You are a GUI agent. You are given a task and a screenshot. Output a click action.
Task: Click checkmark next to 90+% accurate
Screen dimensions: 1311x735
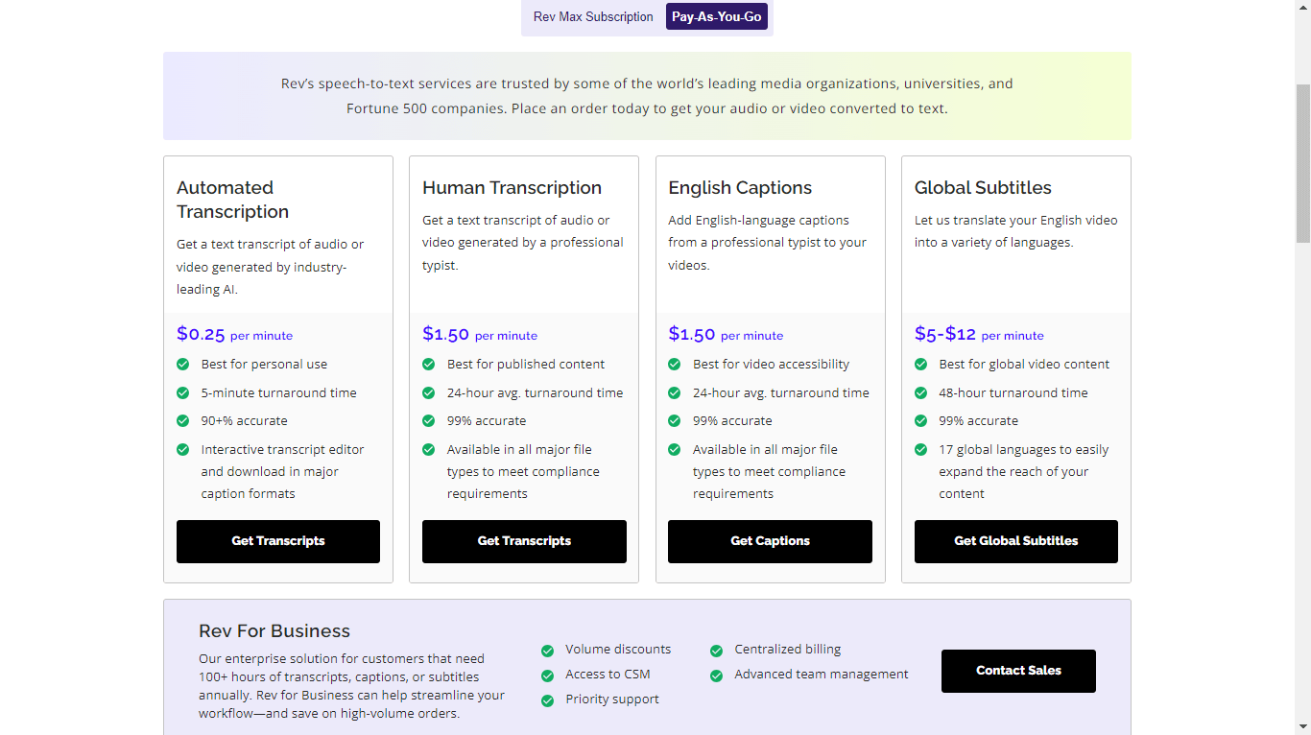(183, 420)
